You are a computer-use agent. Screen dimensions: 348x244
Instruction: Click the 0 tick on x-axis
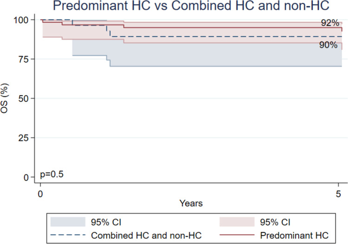41,192
